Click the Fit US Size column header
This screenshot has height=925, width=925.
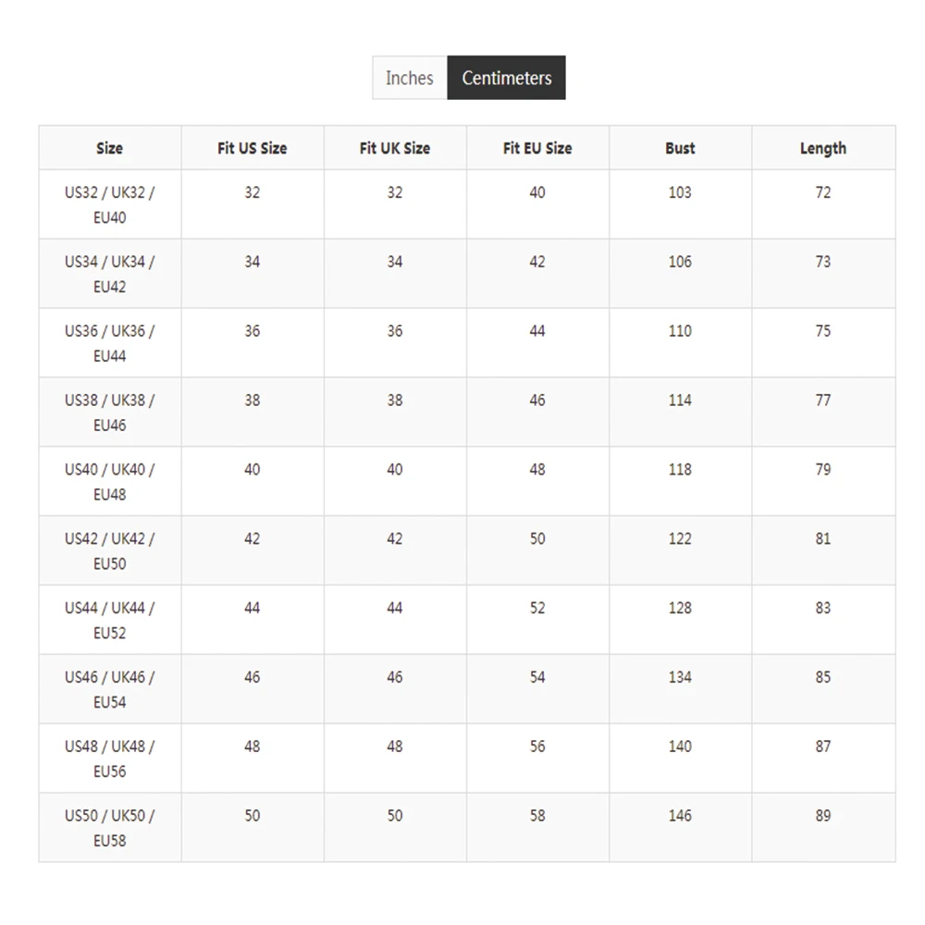[253, 148]
